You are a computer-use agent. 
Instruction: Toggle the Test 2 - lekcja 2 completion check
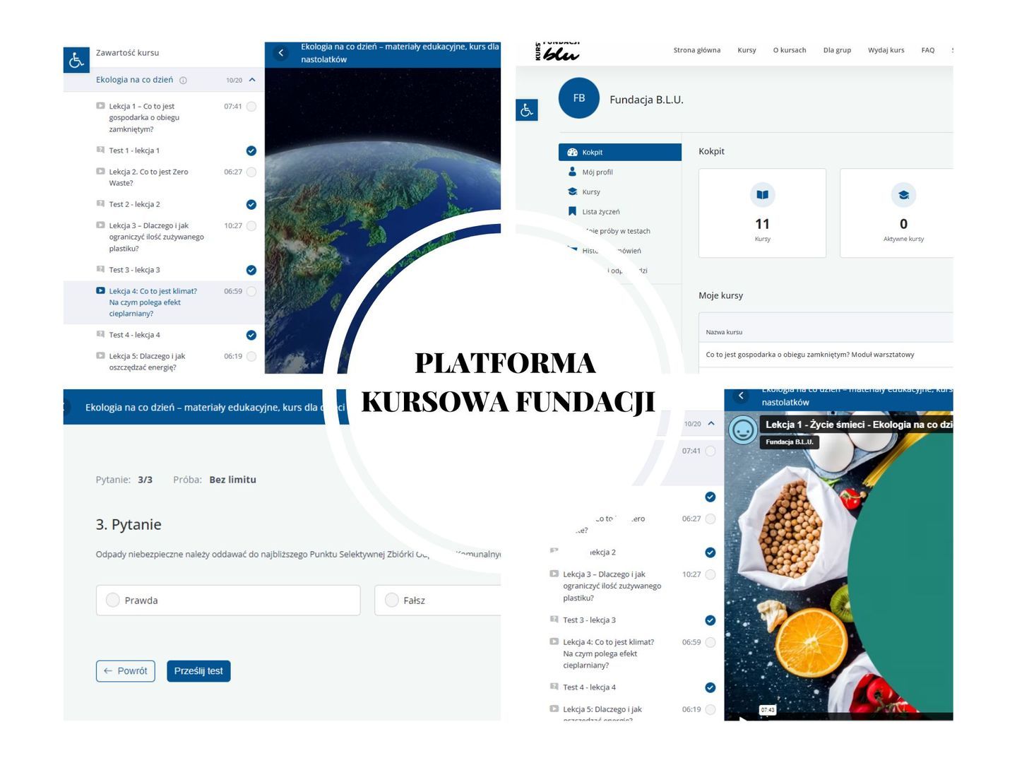(251, 204)
